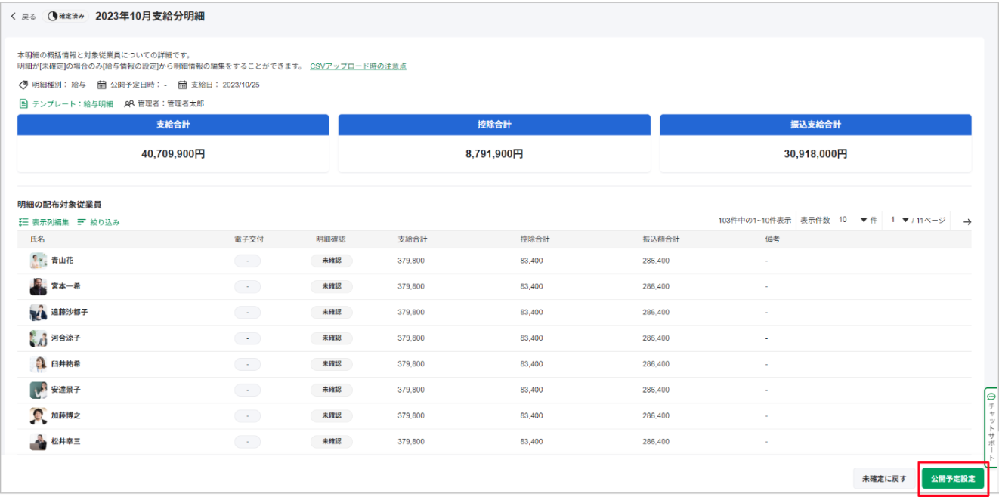Viewport: 999px width, 500px height.
Task: Click 加藤博之's profile avatar
Action: pyautogui.click(x=39, y=415)
